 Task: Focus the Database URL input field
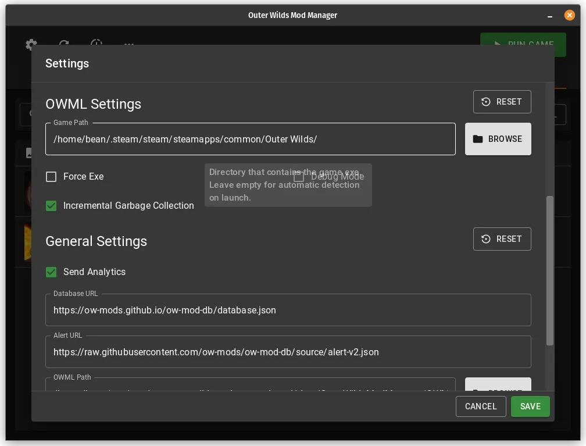point(288,311)
